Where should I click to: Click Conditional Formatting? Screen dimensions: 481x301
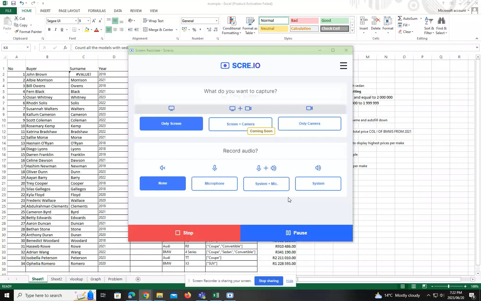231,25
